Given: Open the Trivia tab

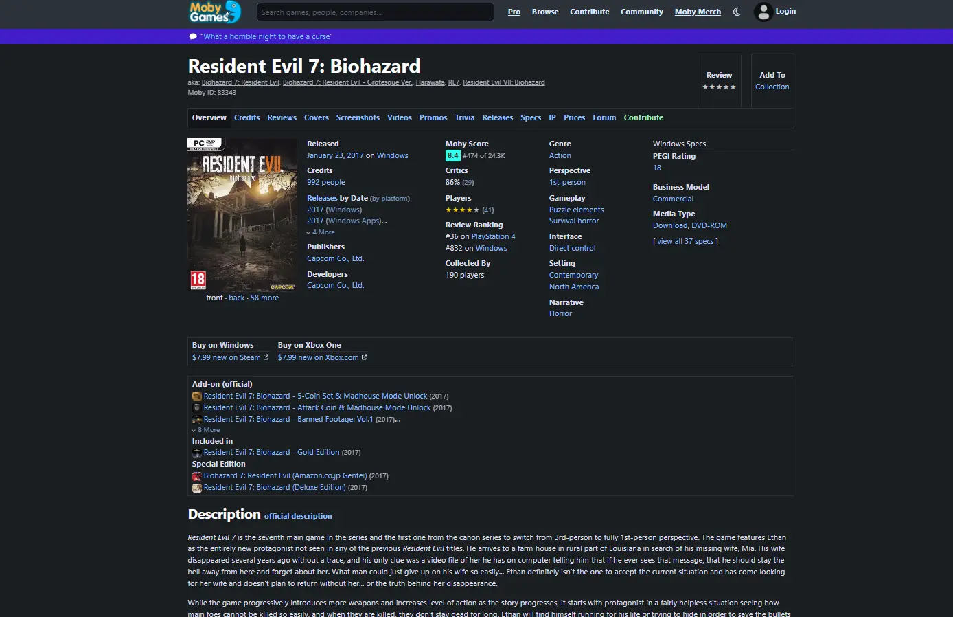Looking at the screenshot, I should [465, 117].
